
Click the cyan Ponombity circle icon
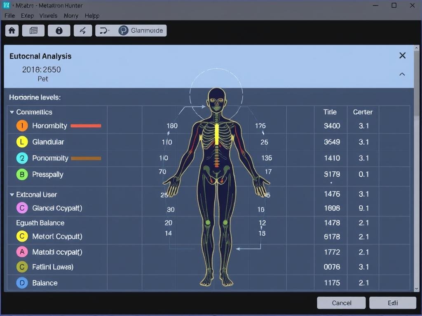(22, 158)
